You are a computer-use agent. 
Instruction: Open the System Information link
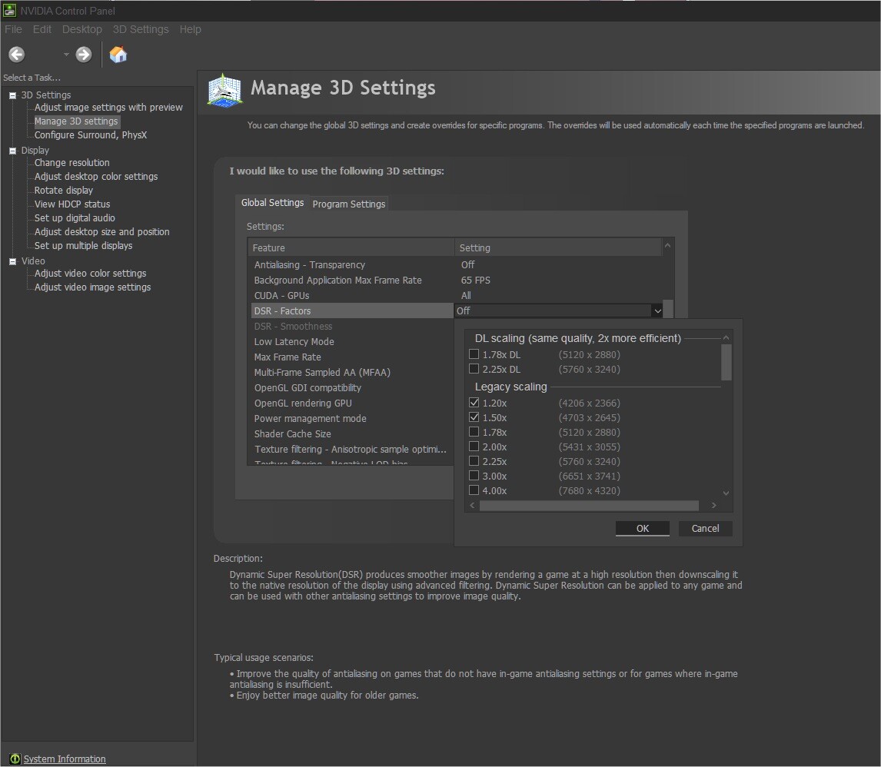65,759
